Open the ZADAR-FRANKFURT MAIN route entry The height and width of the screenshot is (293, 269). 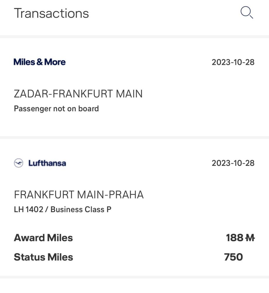78,94
